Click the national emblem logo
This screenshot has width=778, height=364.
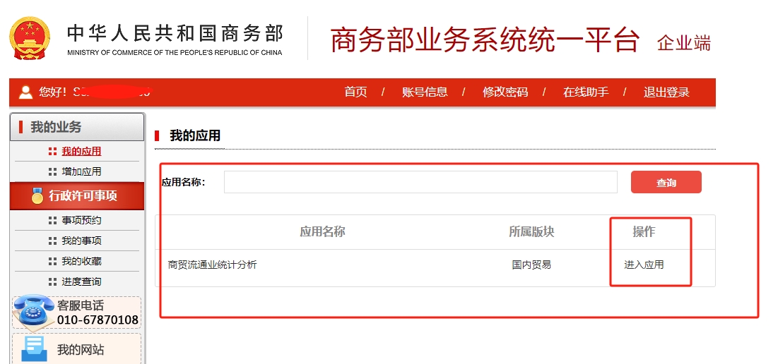tap(30, 38)
